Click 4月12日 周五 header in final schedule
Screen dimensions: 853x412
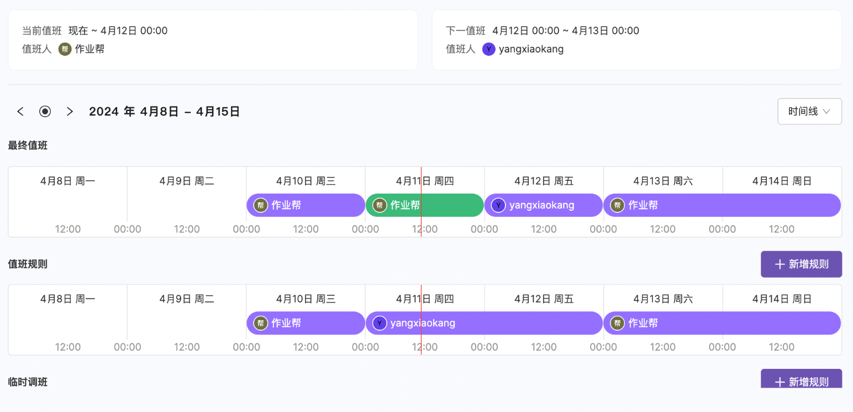[544, 181]
